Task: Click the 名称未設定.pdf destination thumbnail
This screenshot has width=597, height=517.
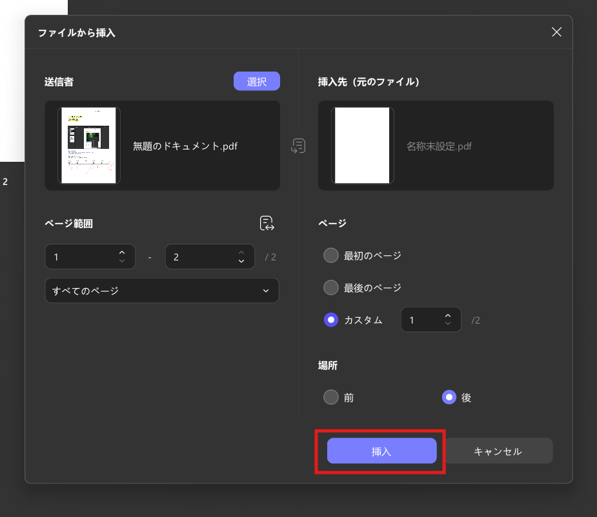Action: 362,146
